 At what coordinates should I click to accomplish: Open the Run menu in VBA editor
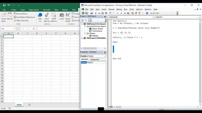point(126,9)
